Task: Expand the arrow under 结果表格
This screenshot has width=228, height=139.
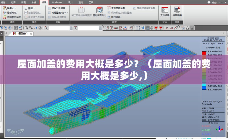Action: click(177, 18)
